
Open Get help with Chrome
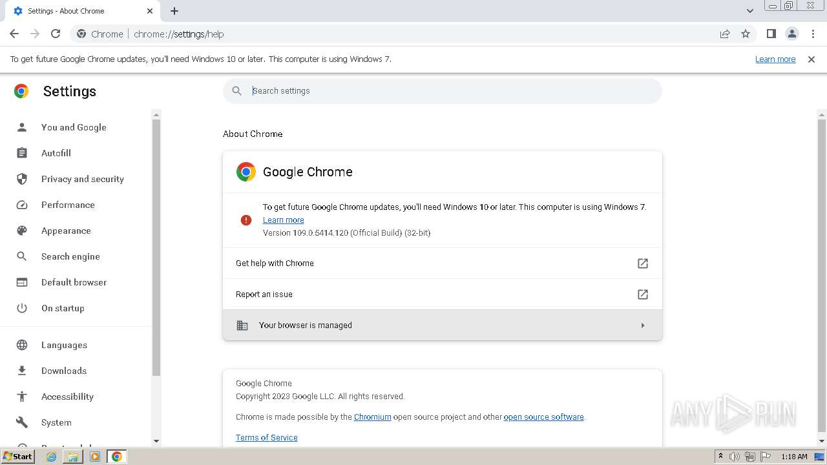tap(443, 263)
